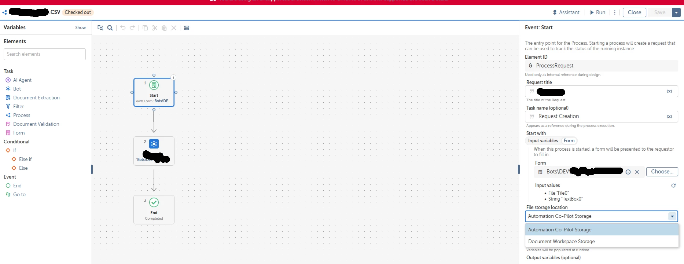Click the Search elements field
The width and height of the screenshot is (684, 264).
(45, 54)
